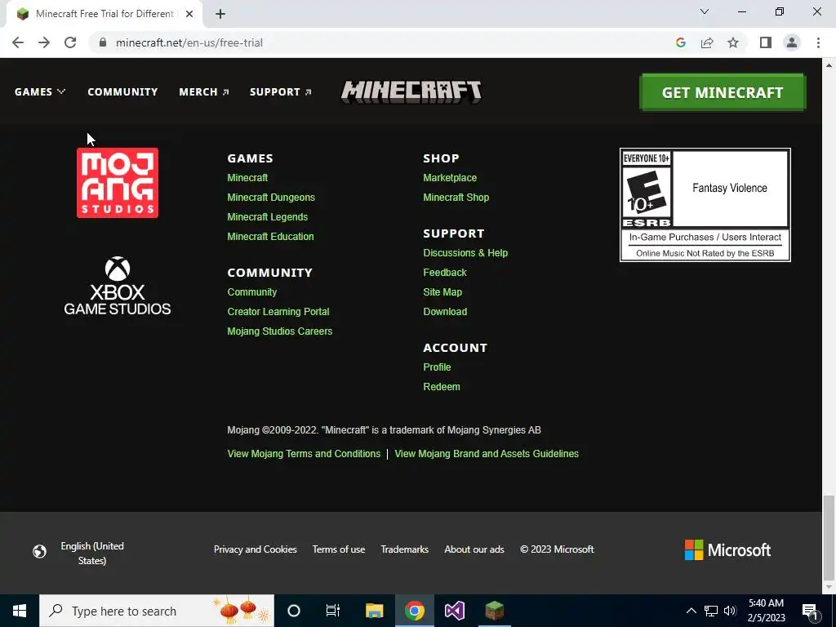The height and width of the screenshot is (627, 836).
Task: Open the Minecraft Shop link
Action: 456,198
